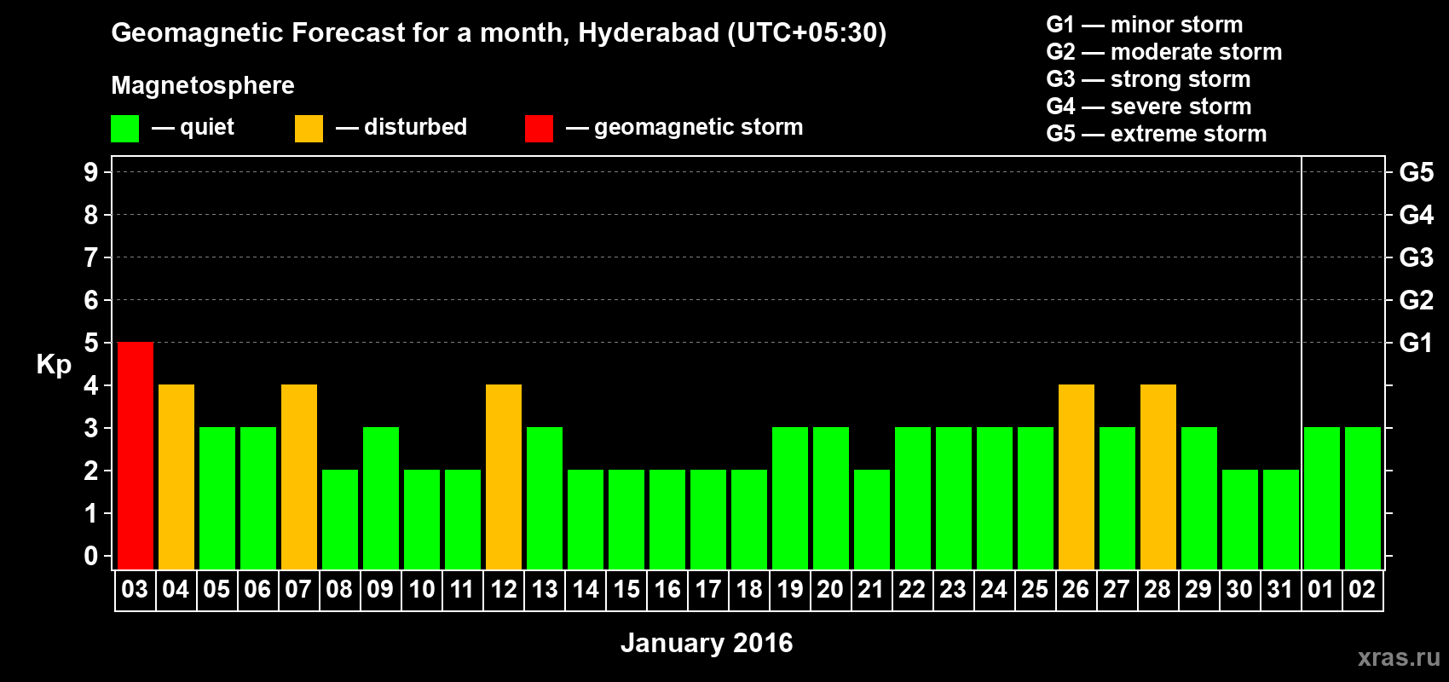
Task: Click date label 03 on the axis
Action: [x=135, y=590]
